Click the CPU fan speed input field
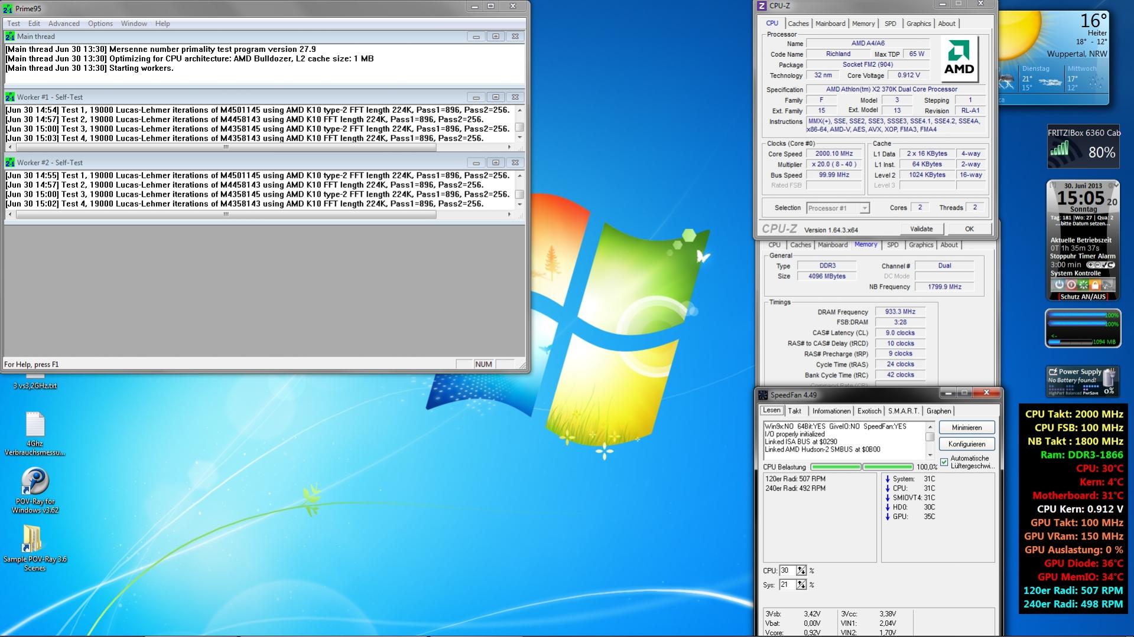Viewport: 1134px width, 637px height. point(787,571)
